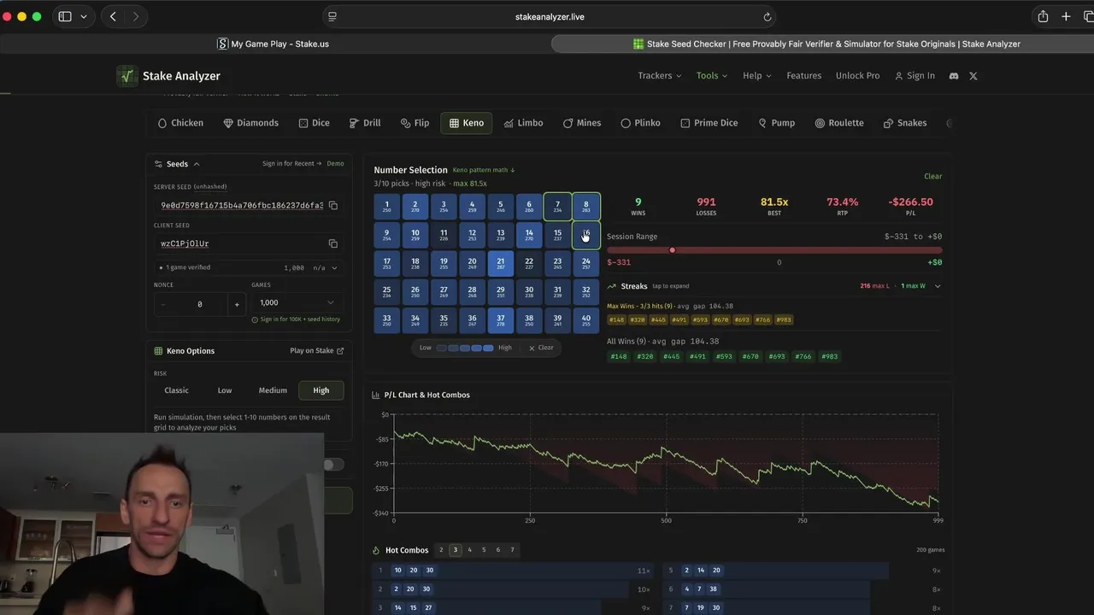Switch to My Game Play Stake.us tab
Screen dimensions: 1094x615
click(x=273, y=44)
